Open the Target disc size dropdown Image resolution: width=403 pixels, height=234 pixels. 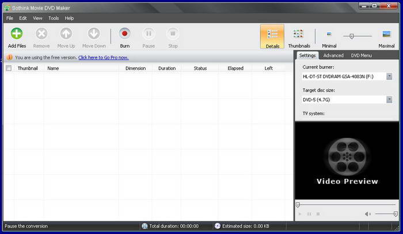coord(389,99)
